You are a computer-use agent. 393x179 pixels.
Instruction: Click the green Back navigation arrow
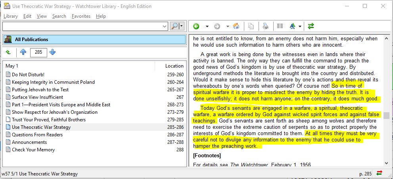[x=196, y=26]
